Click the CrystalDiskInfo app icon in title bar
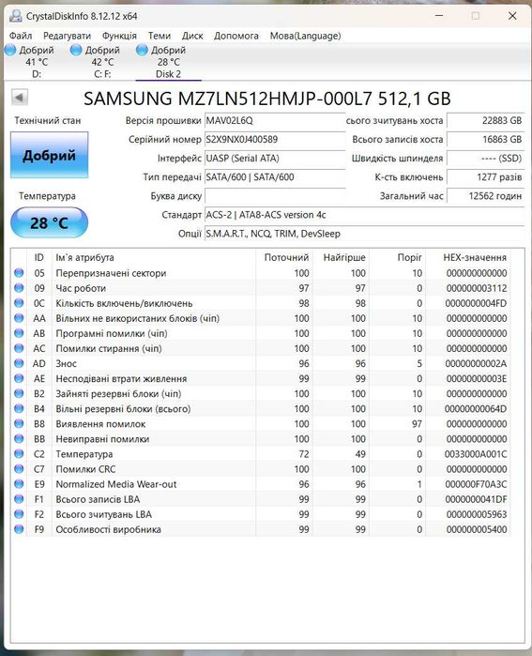Image resolution: width=532 pixels, height=656 pixels. (16, 16)
